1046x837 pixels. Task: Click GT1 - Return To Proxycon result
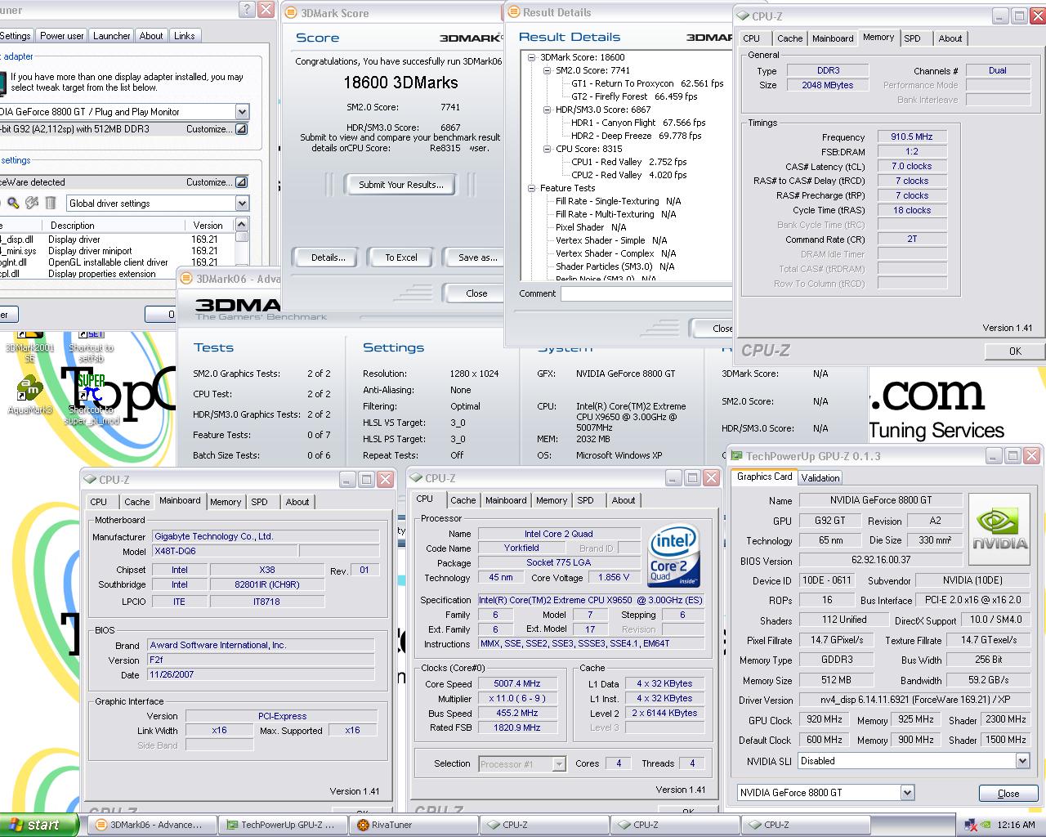(647, 83)
